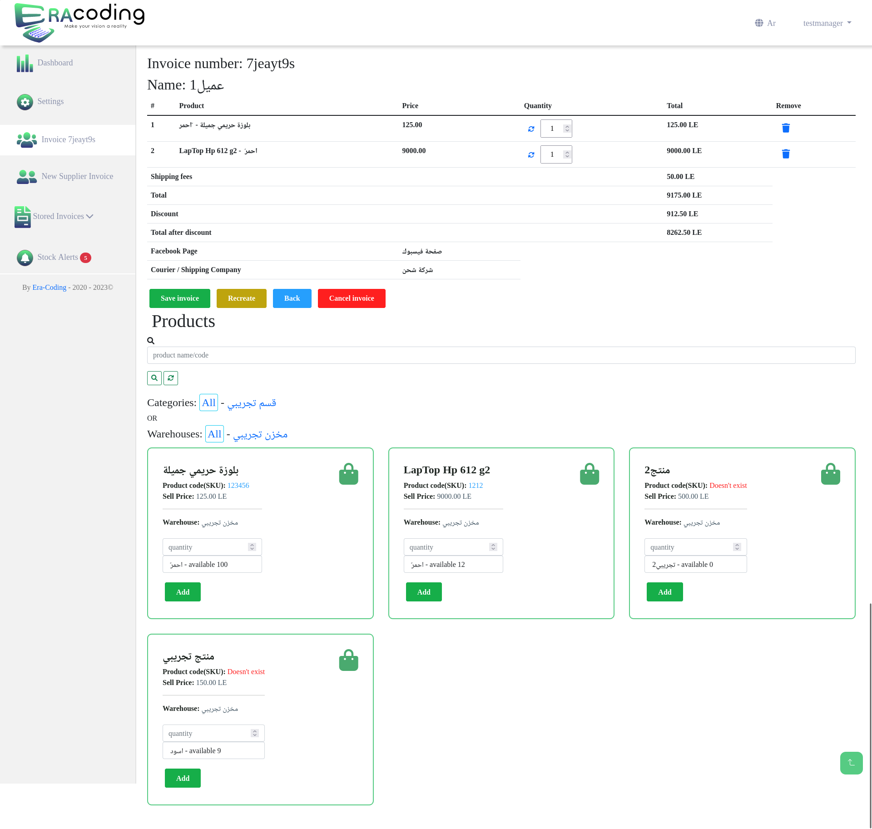Open the variant dropdown showing available 12

click(453, 565)
